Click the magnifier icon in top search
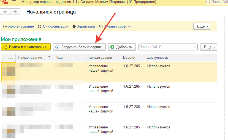The image size is (228, 140). (x=208, y=2)
